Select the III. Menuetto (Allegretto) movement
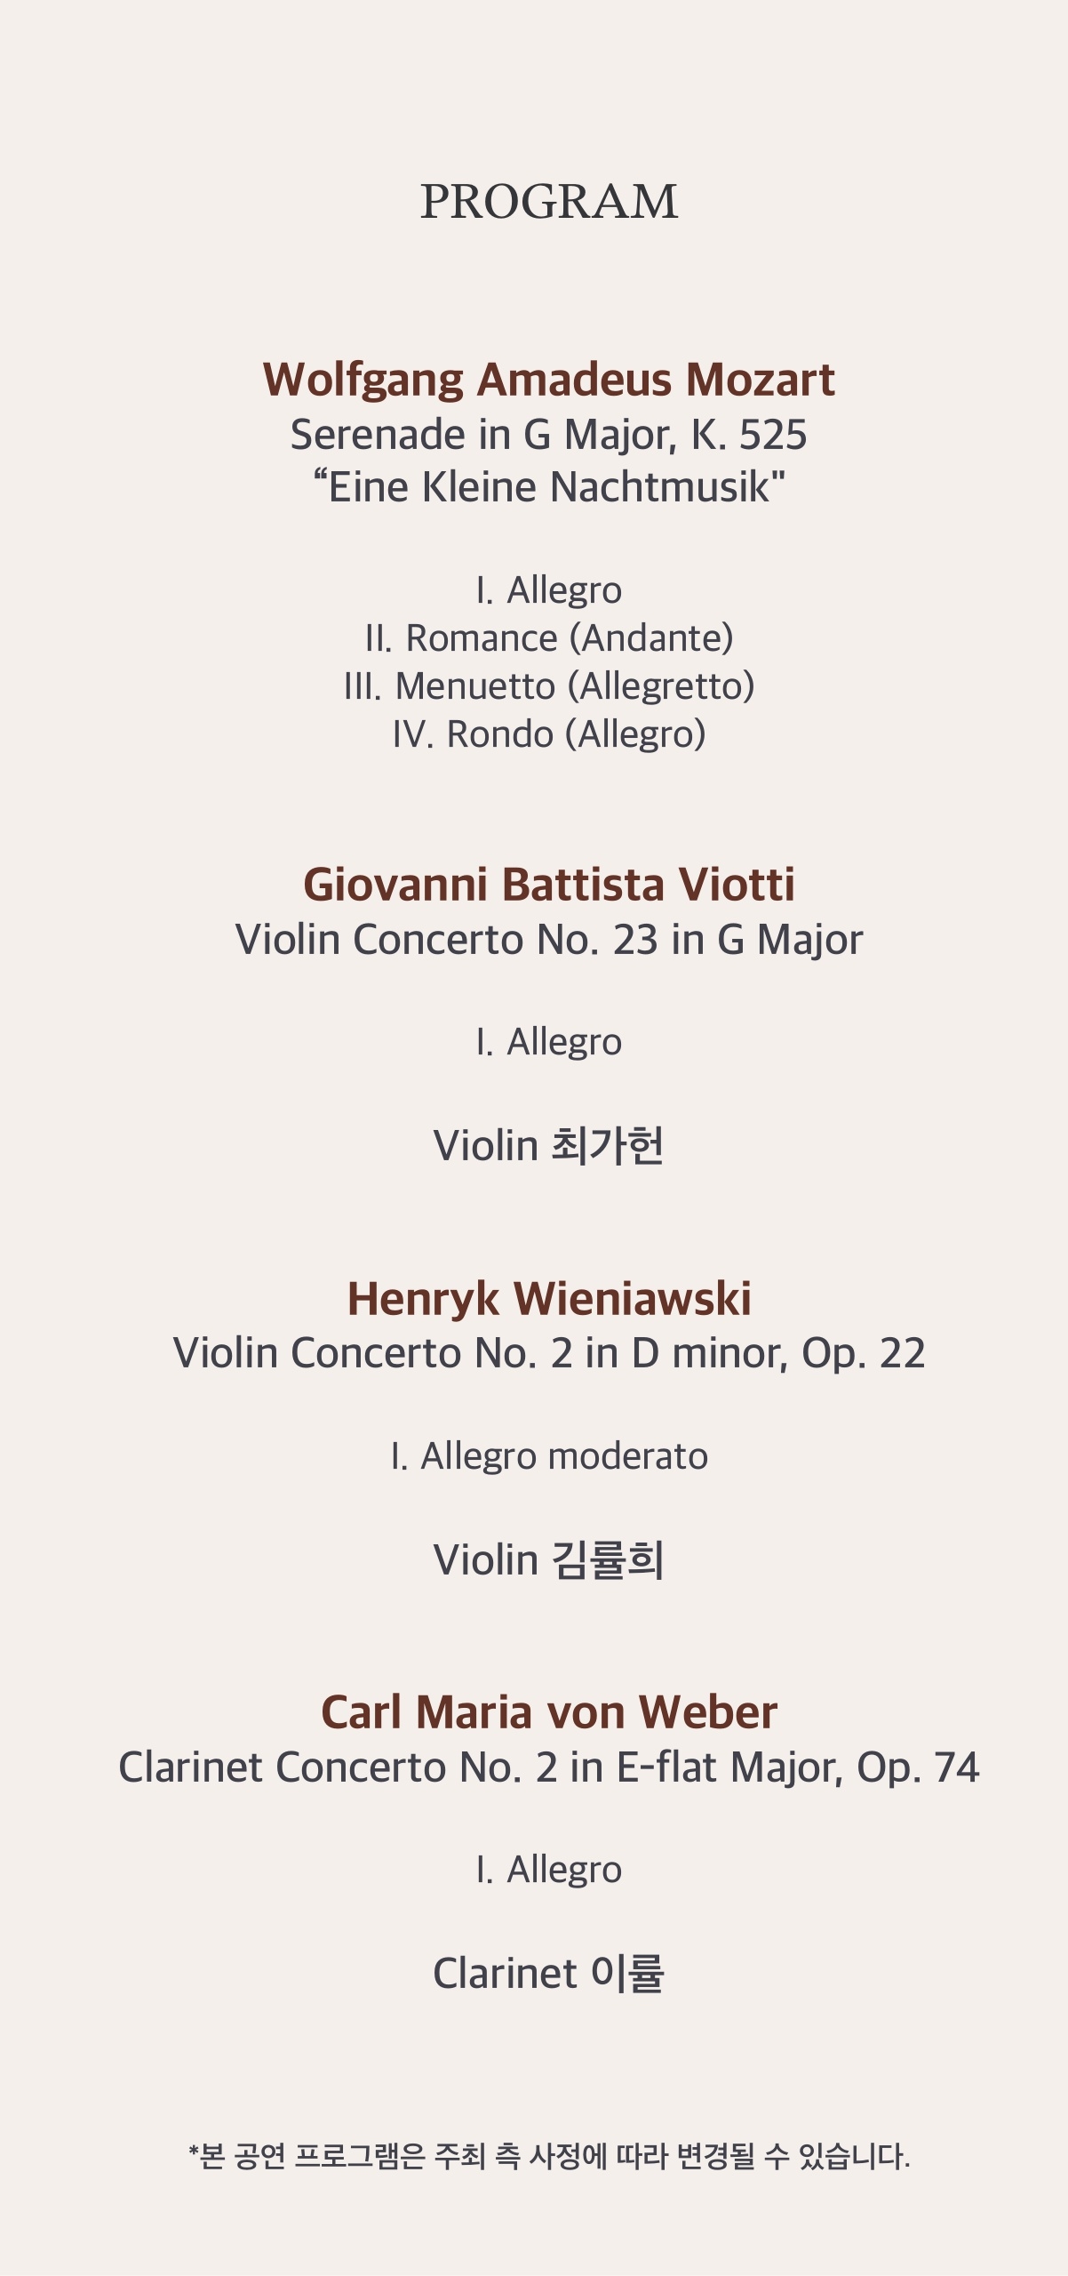 (x=548, y=686)
